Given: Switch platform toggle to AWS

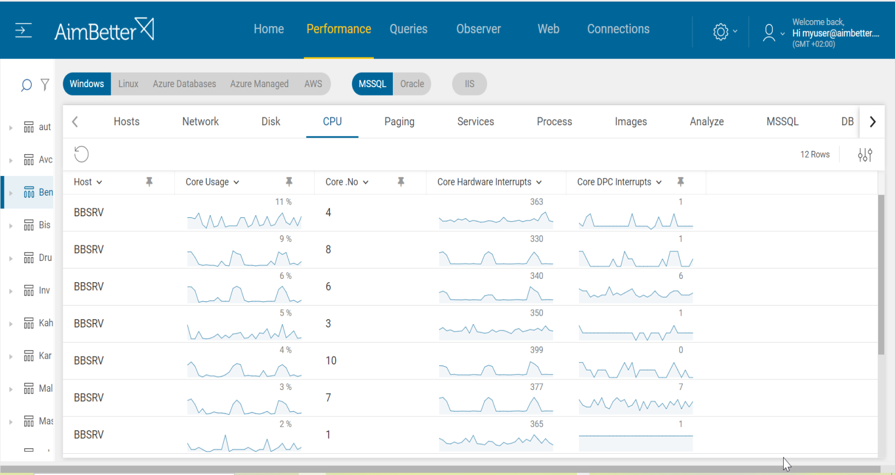Looking at the screenshot, I should [313, 84].
